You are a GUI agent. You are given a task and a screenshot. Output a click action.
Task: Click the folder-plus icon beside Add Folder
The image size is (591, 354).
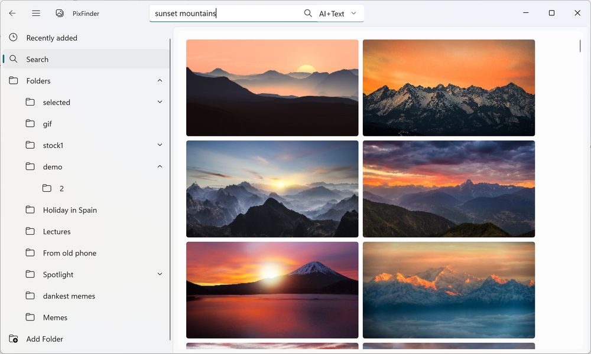(14, 339)
